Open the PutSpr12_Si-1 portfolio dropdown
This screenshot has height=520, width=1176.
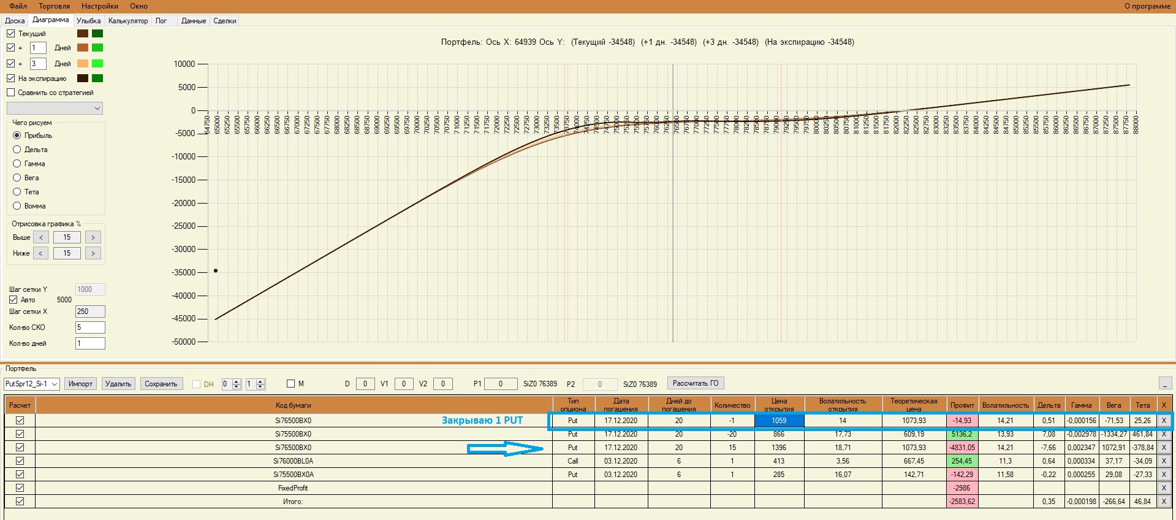tap(32, 384)
